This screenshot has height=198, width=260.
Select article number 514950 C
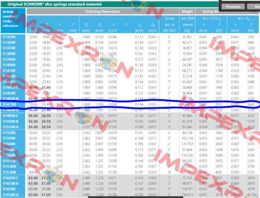(x=10, y=116)
